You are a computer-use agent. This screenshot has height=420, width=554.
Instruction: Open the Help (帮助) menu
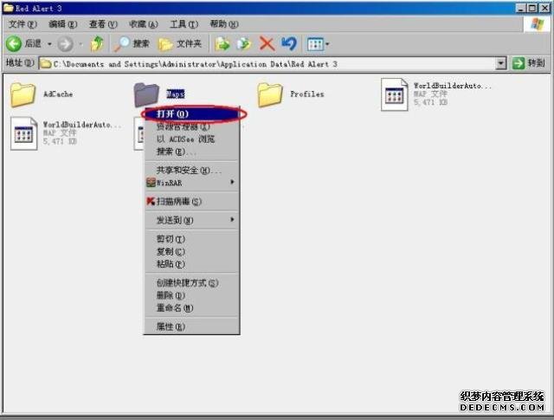coord(224,24)
